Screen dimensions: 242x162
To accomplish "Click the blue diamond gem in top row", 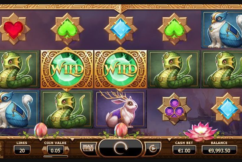I will (x=120, y=29).
